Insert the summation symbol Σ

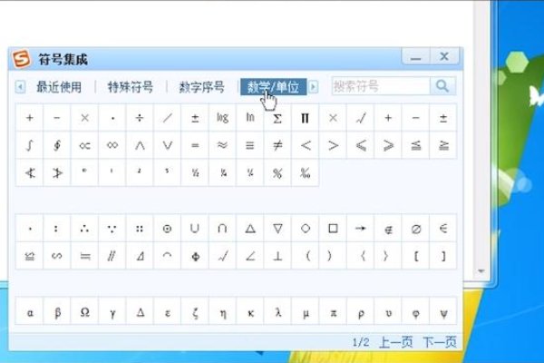coord(277,118)
